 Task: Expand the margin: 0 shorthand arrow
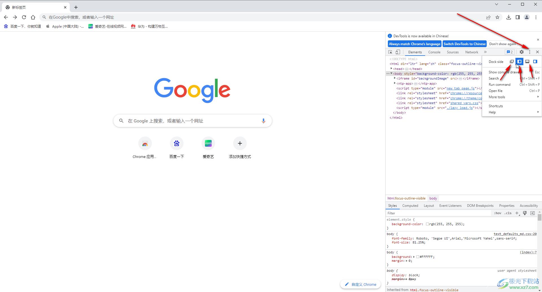406,261
